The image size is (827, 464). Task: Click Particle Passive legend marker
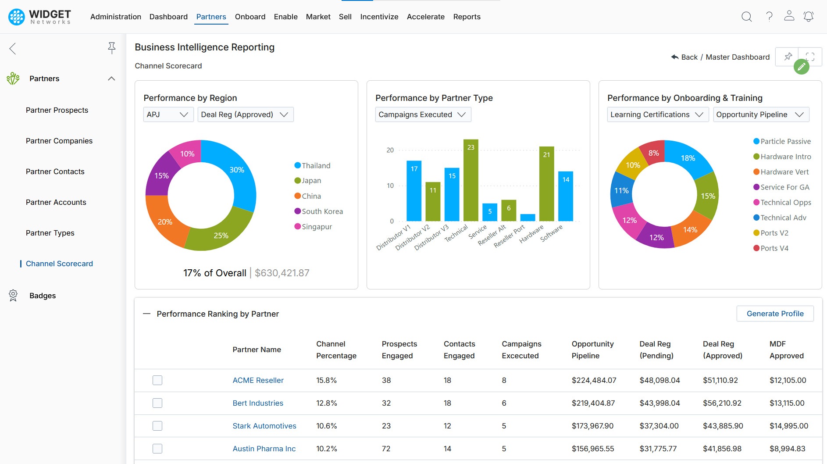click(x=756, y=141)
